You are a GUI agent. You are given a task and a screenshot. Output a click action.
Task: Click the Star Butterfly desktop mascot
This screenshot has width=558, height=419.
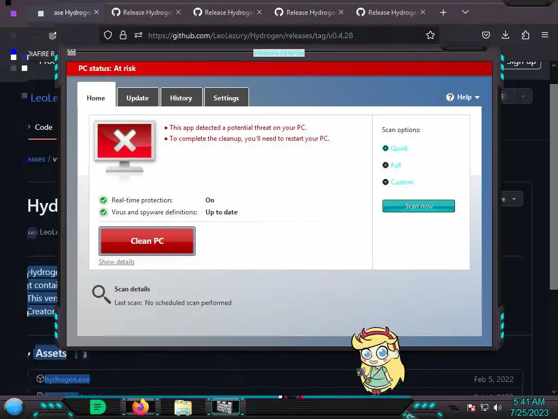click(x=378, y=361)
